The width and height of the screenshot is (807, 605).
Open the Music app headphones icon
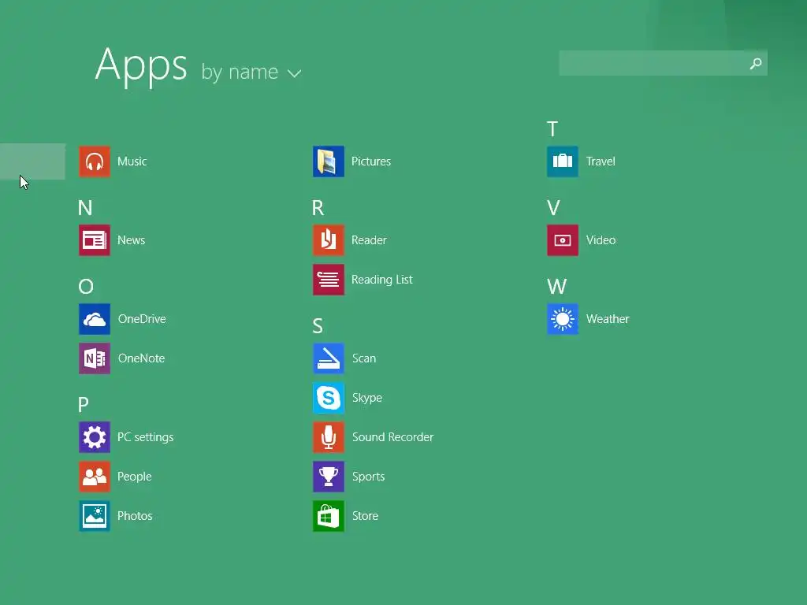coord(95,161)
